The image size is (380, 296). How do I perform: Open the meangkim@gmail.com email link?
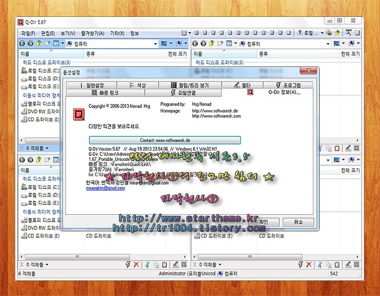(106, 188)
